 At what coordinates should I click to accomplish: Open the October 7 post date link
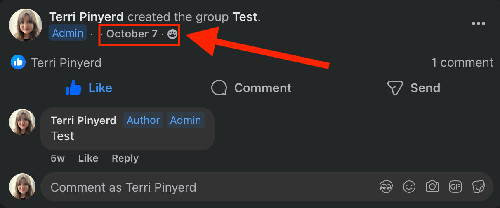[x=132, y=34]
